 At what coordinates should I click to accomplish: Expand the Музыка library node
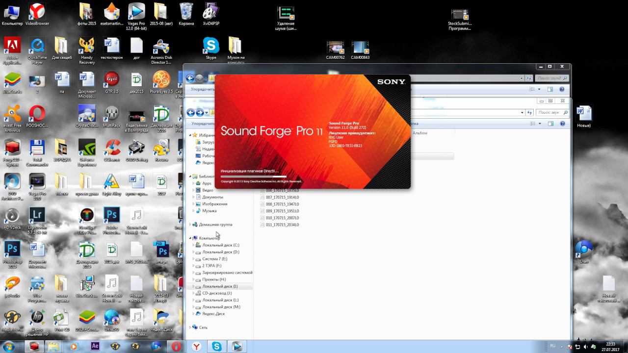point(193,211)
